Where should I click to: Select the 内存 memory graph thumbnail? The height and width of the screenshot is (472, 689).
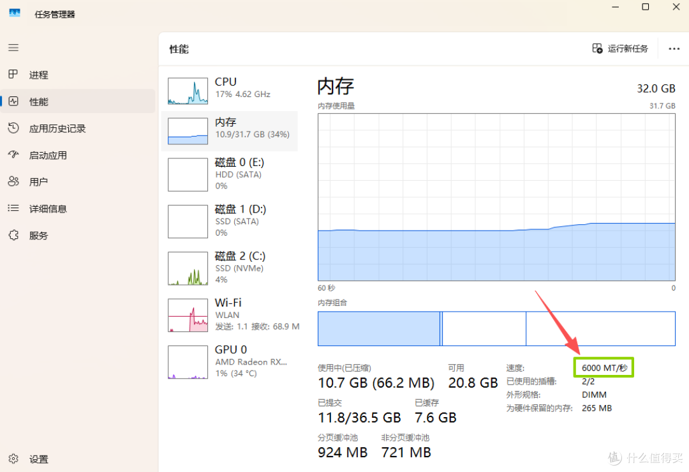(x=188, y=131)
